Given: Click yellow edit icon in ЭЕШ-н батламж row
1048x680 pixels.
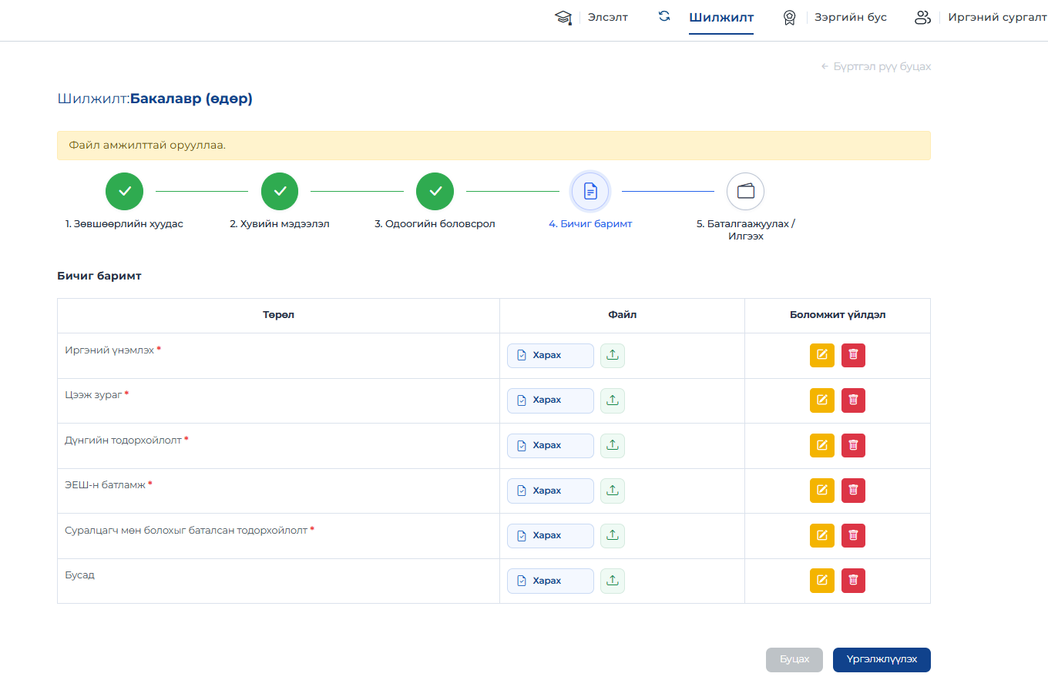Looking at the screenshot, I should point(822,491).
